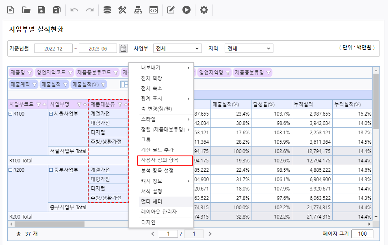
Task: Click the save all icon
Action: (57, 10)
